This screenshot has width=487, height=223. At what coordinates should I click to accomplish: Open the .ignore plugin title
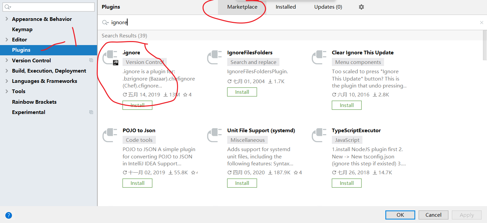point(131,52)
